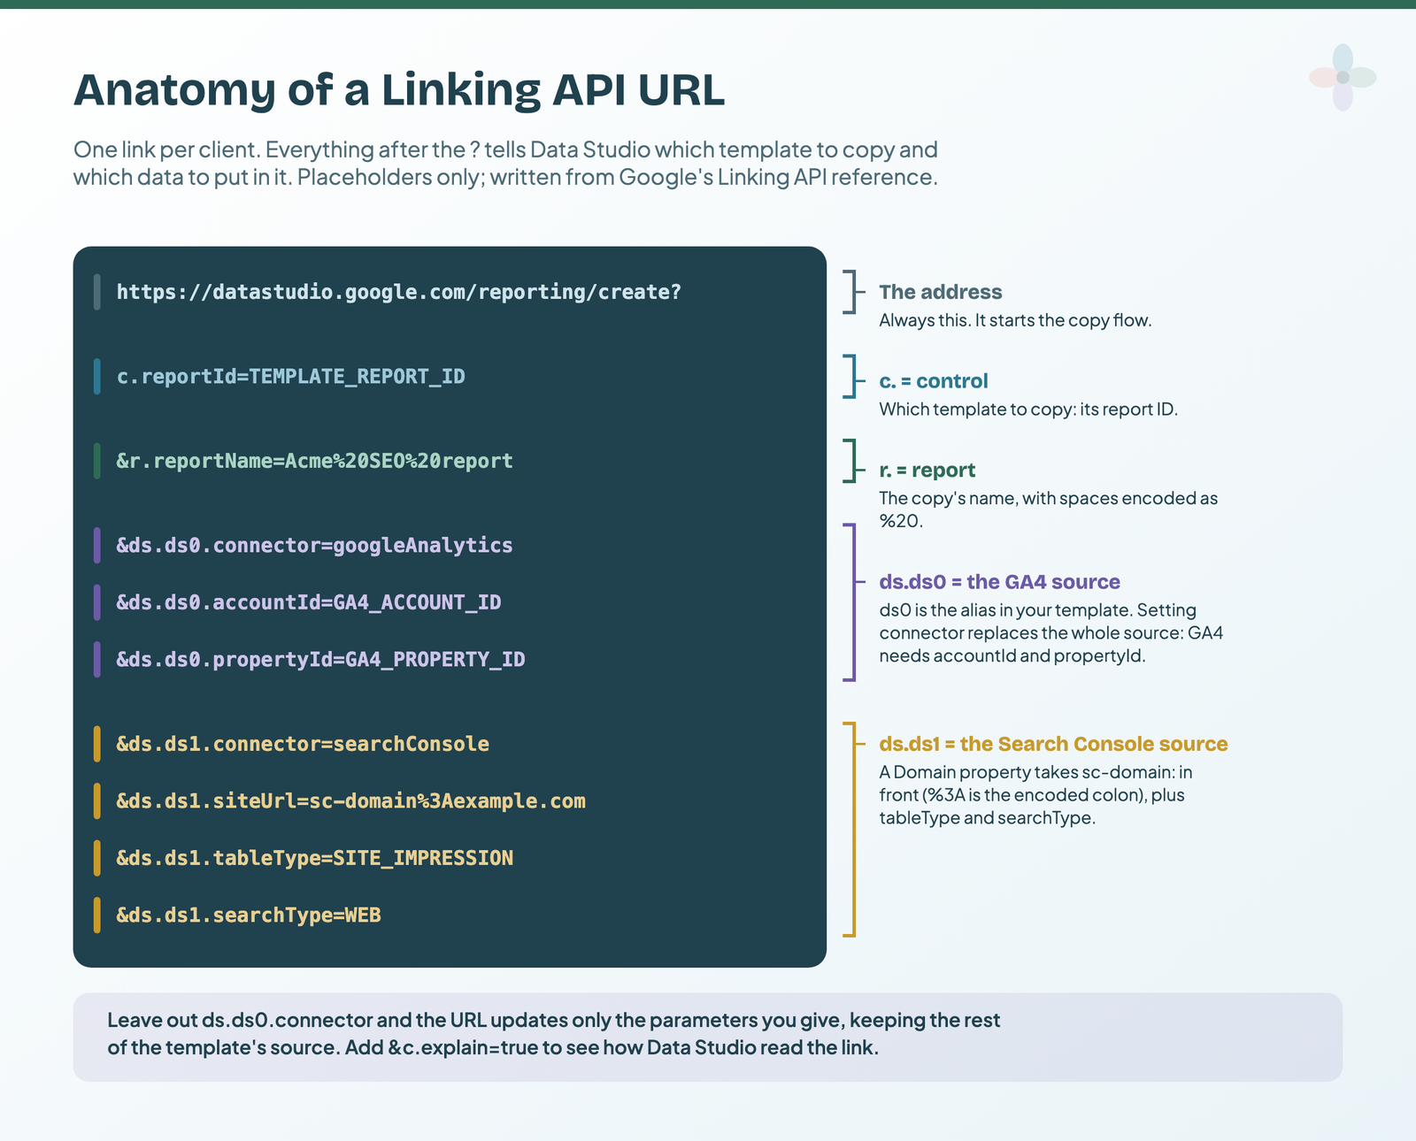Select the "&ds.ds1.searchType=WEB" code line
Image resolution: width=1416 pixels, height=1141 pixels.
point(249,915)
